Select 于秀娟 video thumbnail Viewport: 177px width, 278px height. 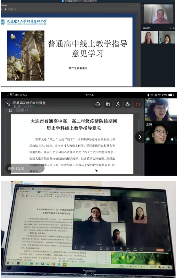pyautogui.click(x=161, y=109)
